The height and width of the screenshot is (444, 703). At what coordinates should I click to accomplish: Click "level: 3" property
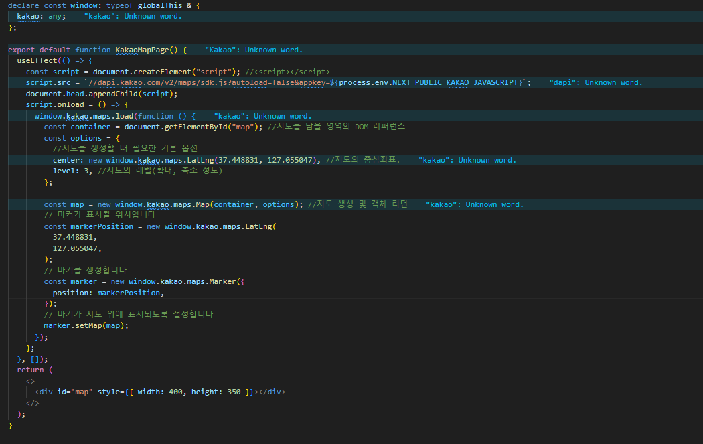[70, 171]
